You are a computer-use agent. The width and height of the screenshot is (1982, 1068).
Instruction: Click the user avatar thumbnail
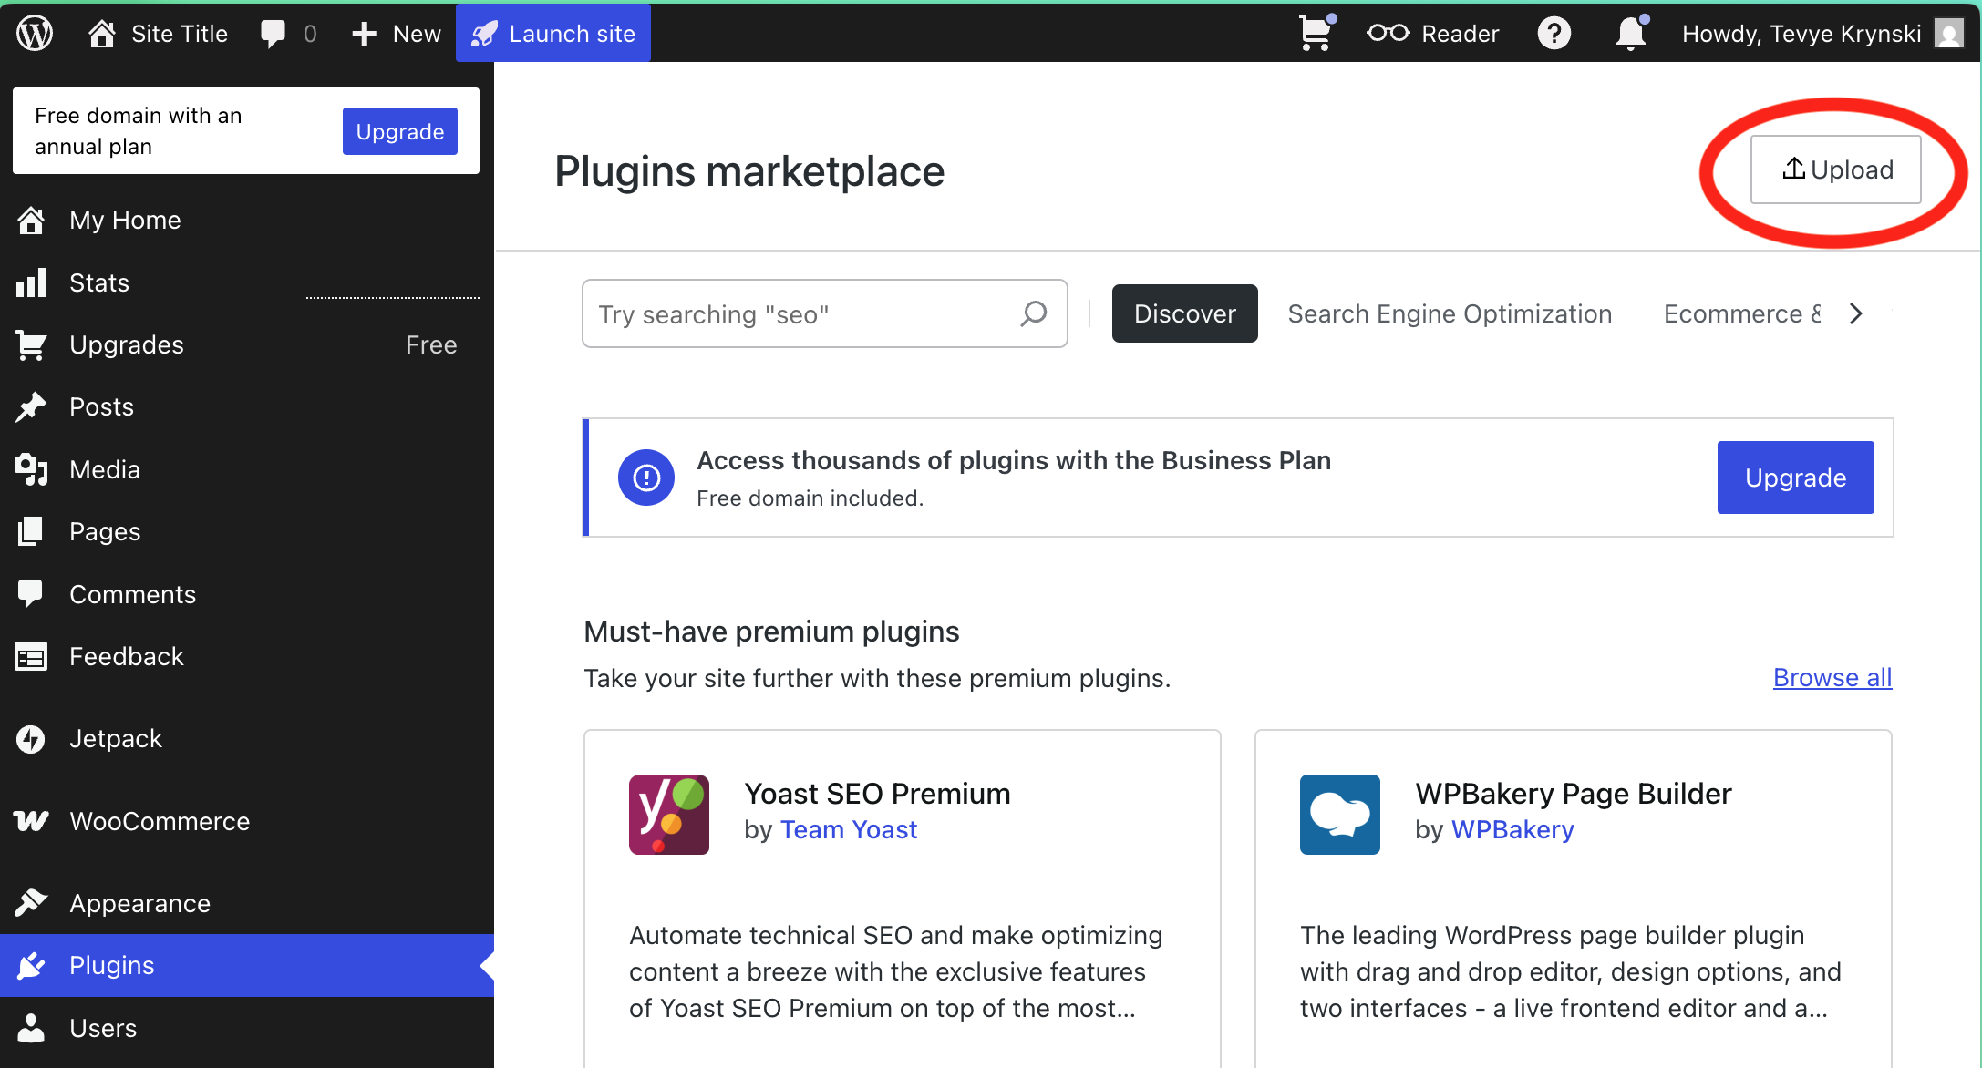[x=1949, y=34]
